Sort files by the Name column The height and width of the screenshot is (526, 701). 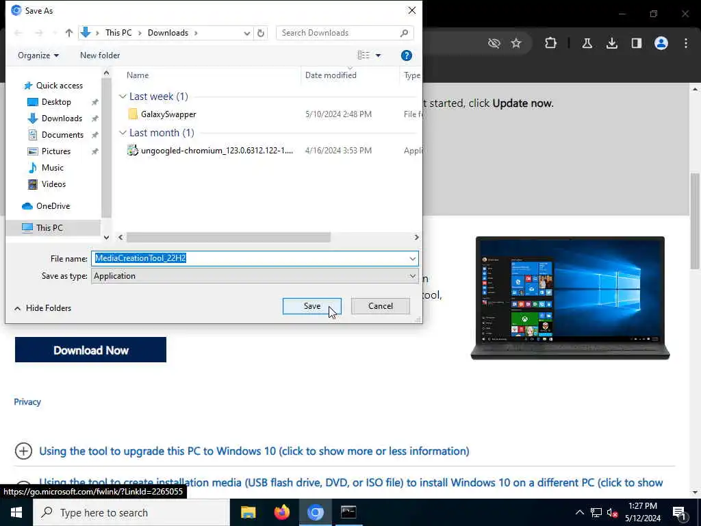(138, 75)
